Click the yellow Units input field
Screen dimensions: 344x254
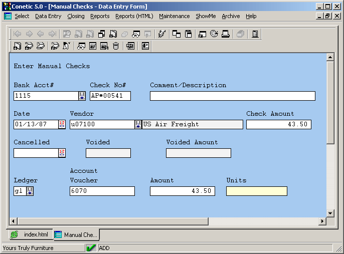click(256, 191)
